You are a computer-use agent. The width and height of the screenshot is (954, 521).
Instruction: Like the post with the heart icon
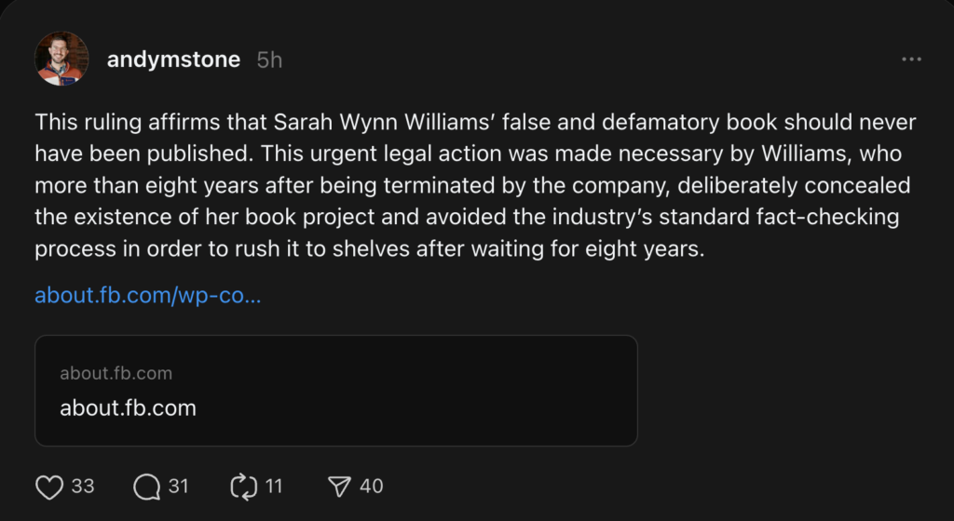(48, 487)
